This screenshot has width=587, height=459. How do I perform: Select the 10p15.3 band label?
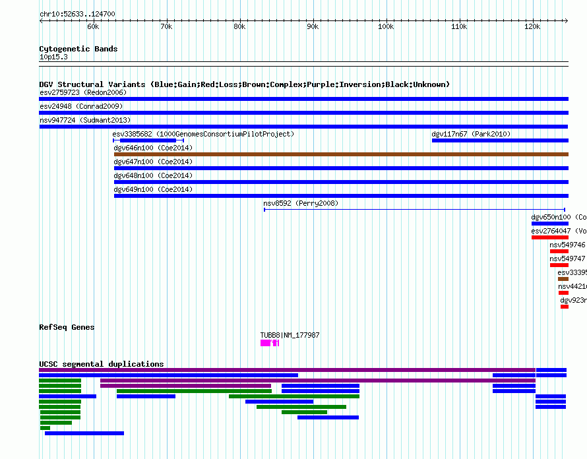click(53, 57)
